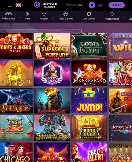Open the Joker Expand 40 Lines game
Viewport: 132px width, 162px height.
(89, 73)
